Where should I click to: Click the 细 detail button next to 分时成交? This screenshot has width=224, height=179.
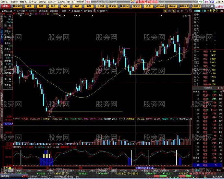pos(222,88)
